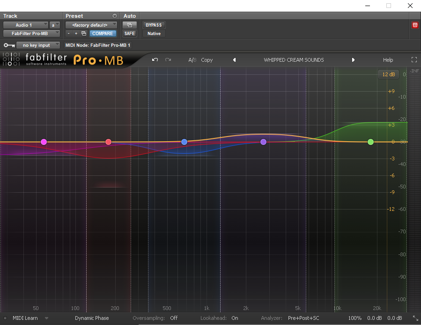
Task: Click the MIDI Learn button
Action: (25, 318)
